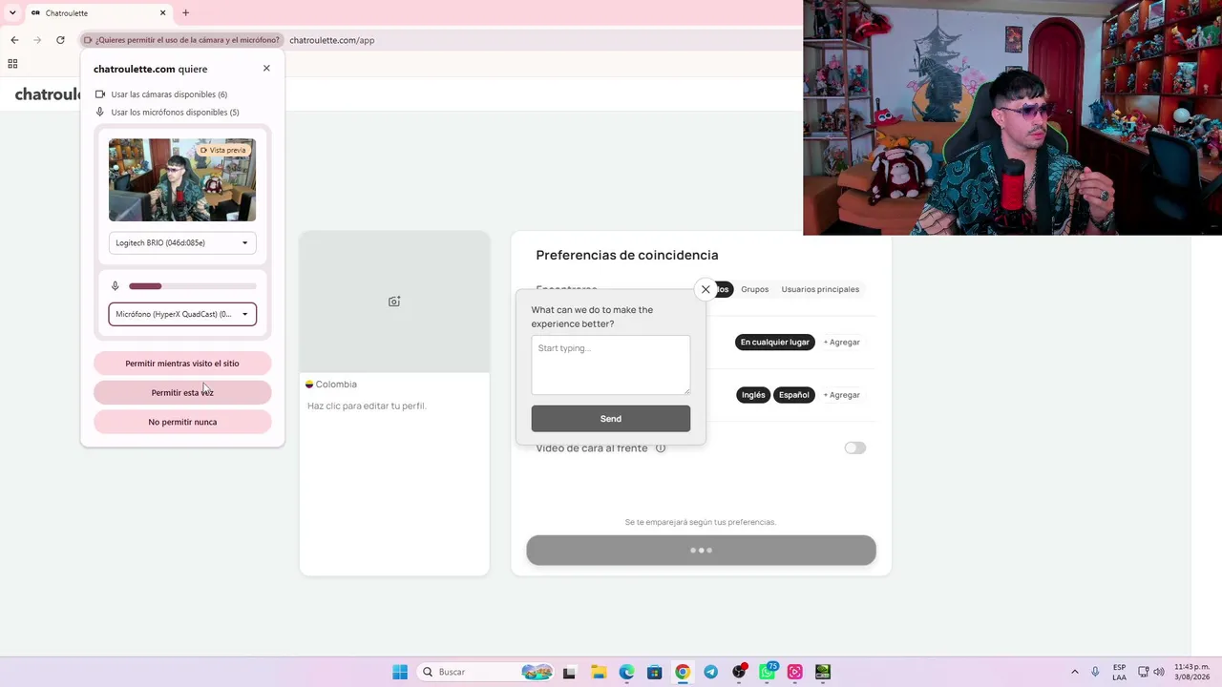The image size is (1222, 687).
Task: Open Microsoft Store from the taskbar
Action: point(654,672)
